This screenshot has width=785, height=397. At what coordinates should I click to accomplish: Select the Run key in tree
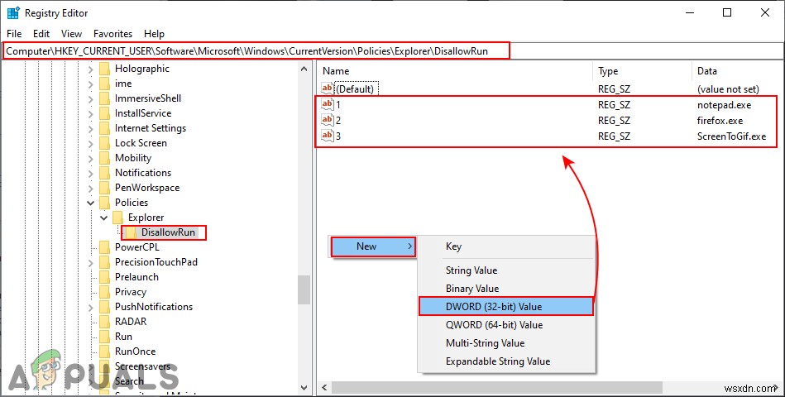[x=123, y=337]
